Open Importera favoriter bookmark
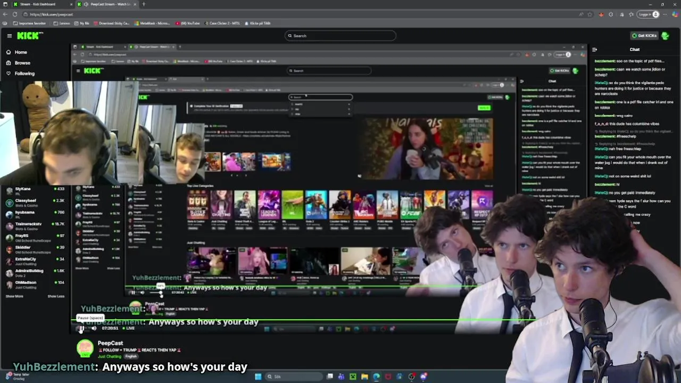The image size is (681, 383). pyautogui.click(x=29, y=23)
